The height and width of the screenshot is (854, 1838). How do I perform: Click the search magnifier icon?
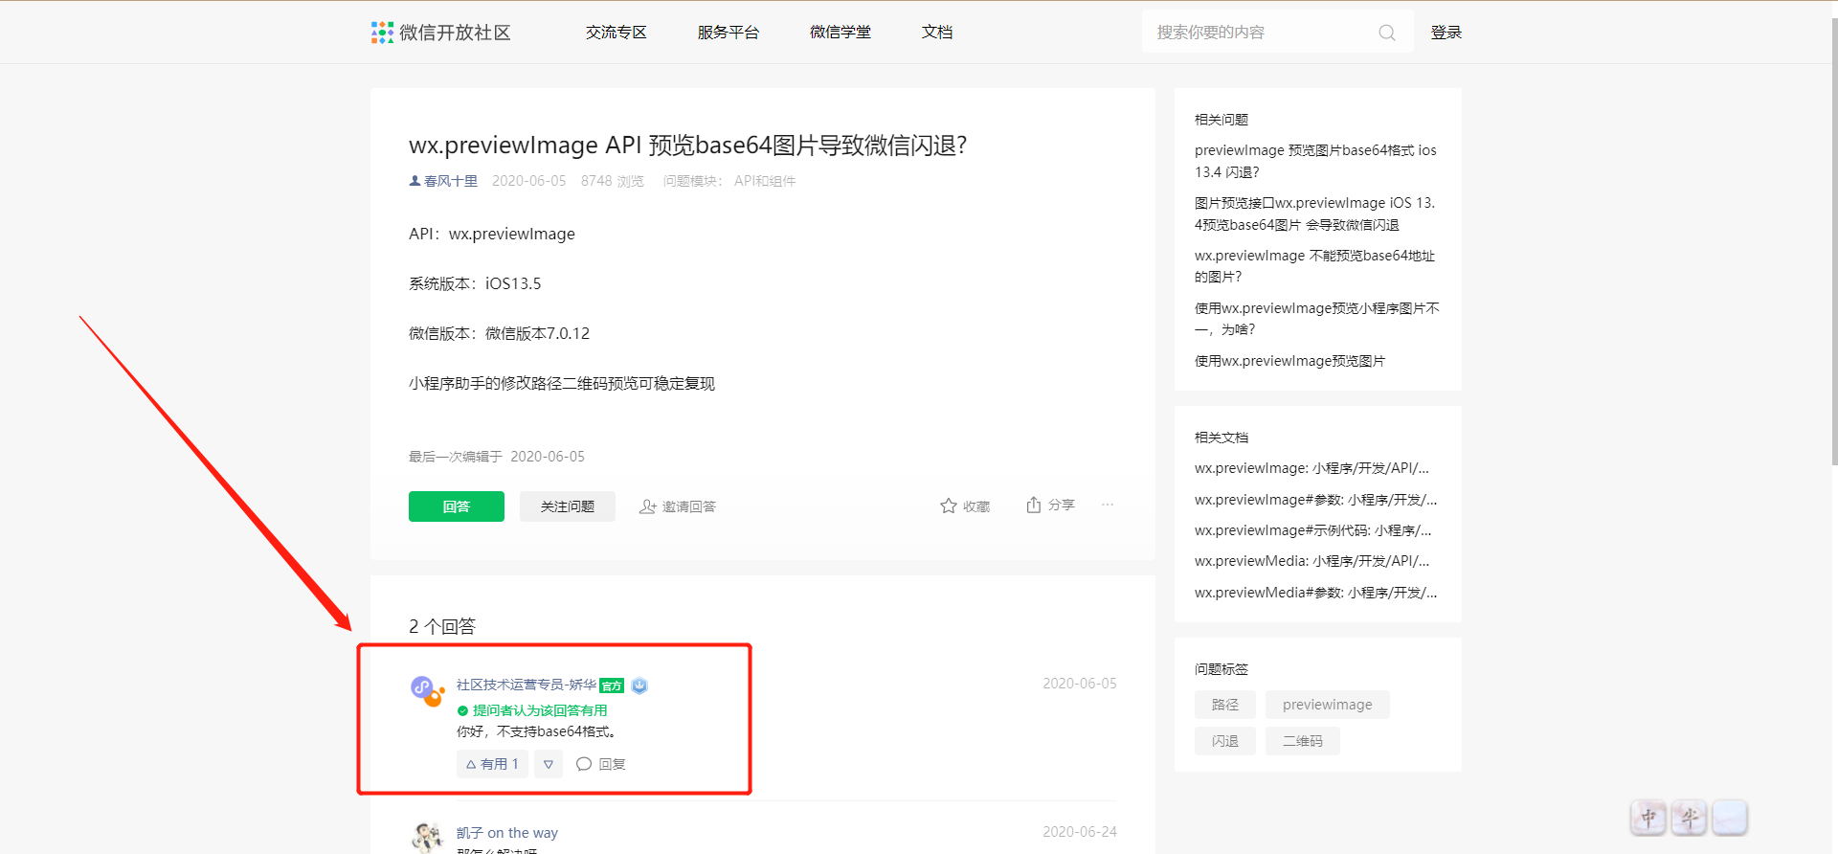tap(1386, 33)
